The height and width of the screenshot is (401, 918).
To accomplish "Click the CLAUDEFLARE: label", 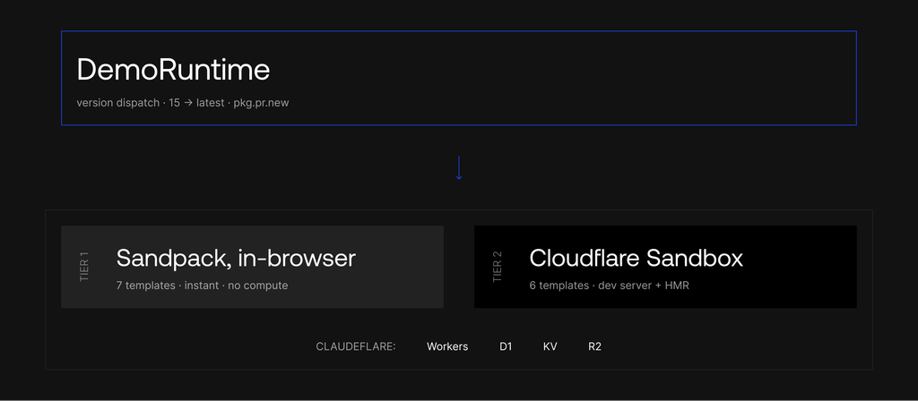I will point(356,346).
